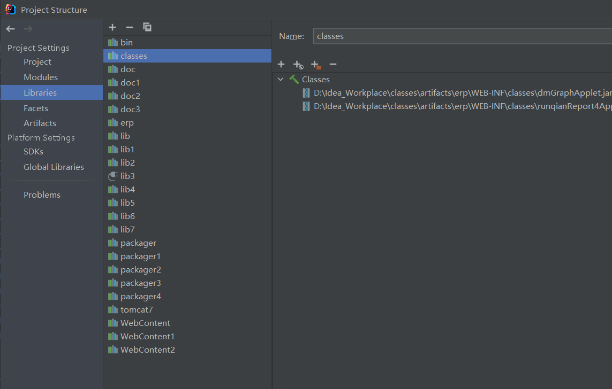Click the specify documentation URL icon

tap(298, 65)
